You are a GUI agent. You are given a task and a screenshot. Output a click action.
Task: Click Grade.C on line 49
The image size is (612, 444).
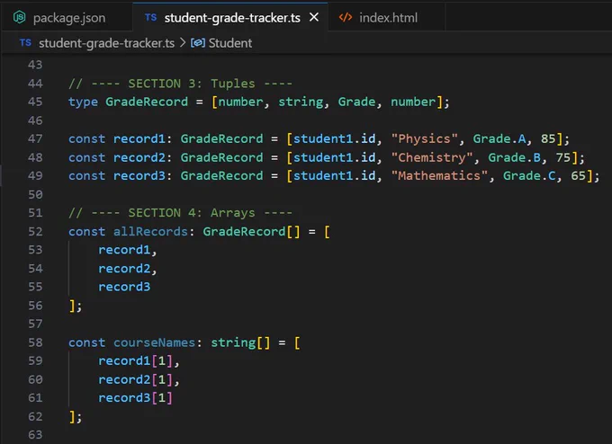tap(529, 176)
